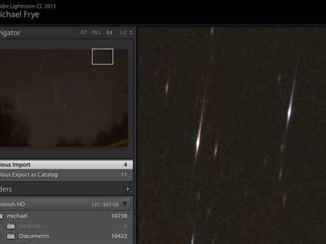Image resolution: width=326 pixels, height=244 pixels.
Task: Click the Export as Catalog count 11
Action: point(124,174)
